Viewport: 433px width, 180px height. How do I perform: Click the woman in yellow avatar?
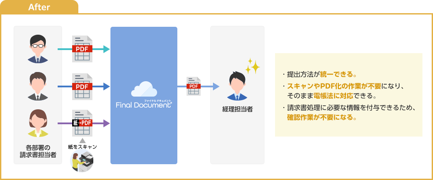click(x=37, y=124)
